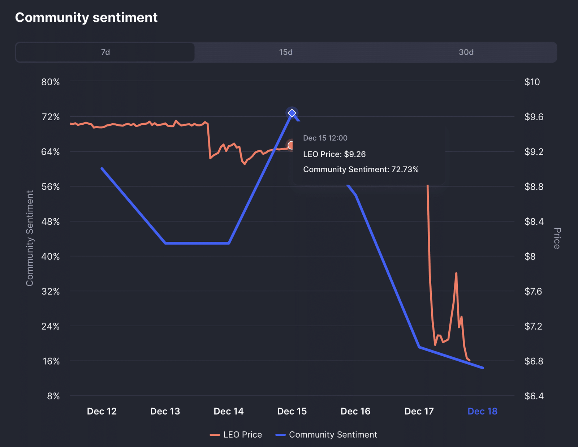578x447 pixels.
Task: Click the Dec 14 x-axis label
Action: [229, 411]
